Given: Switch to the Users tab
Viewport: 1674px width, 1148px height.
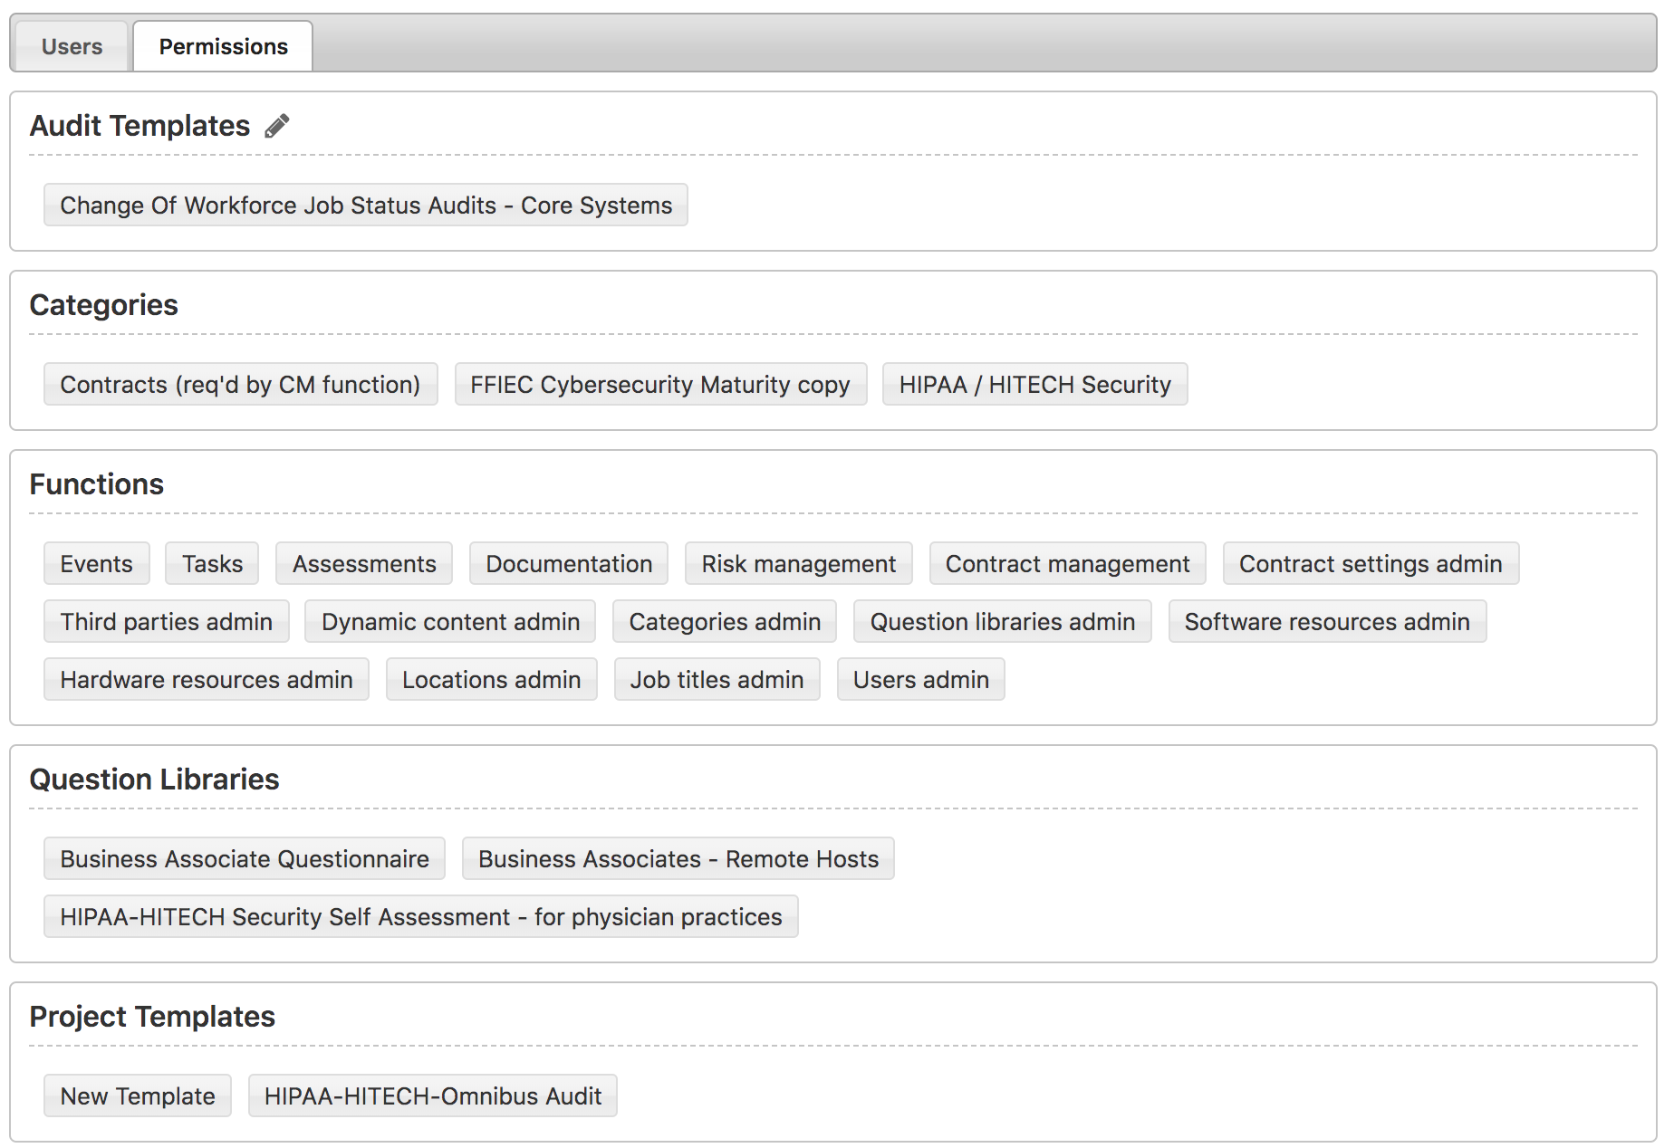Looking at the screenshot, I should [x=72, y=46].
